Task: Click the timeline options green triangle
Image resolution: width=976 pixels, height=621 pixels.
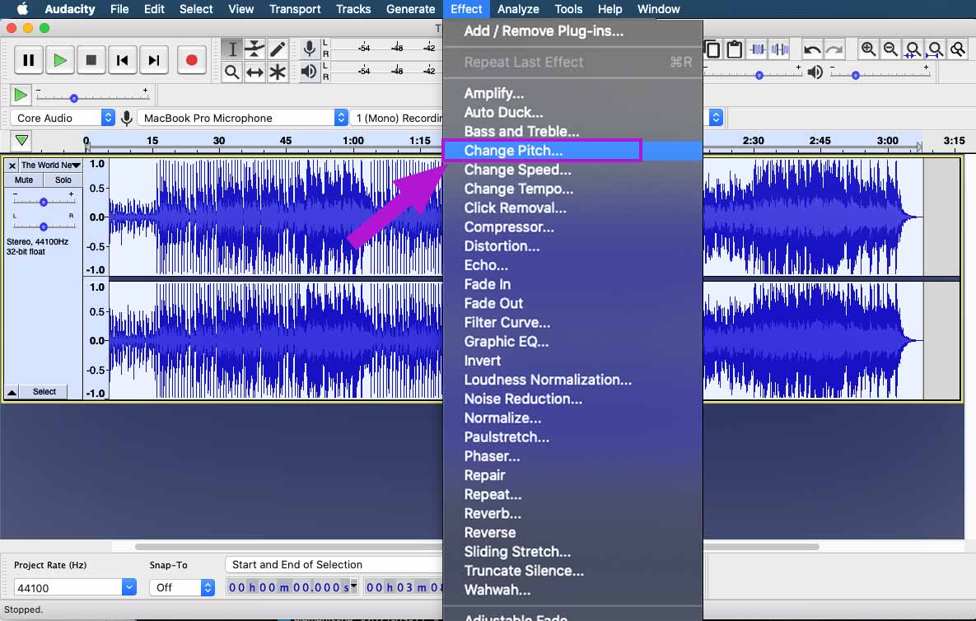Action: (x=21, y=141)
